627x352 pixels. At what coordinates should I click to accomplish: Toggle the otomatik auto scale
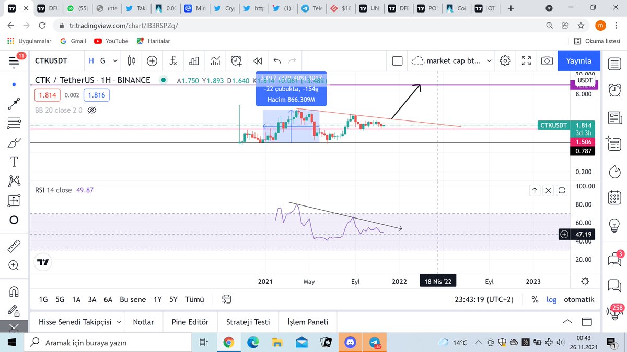pos(579,299)
